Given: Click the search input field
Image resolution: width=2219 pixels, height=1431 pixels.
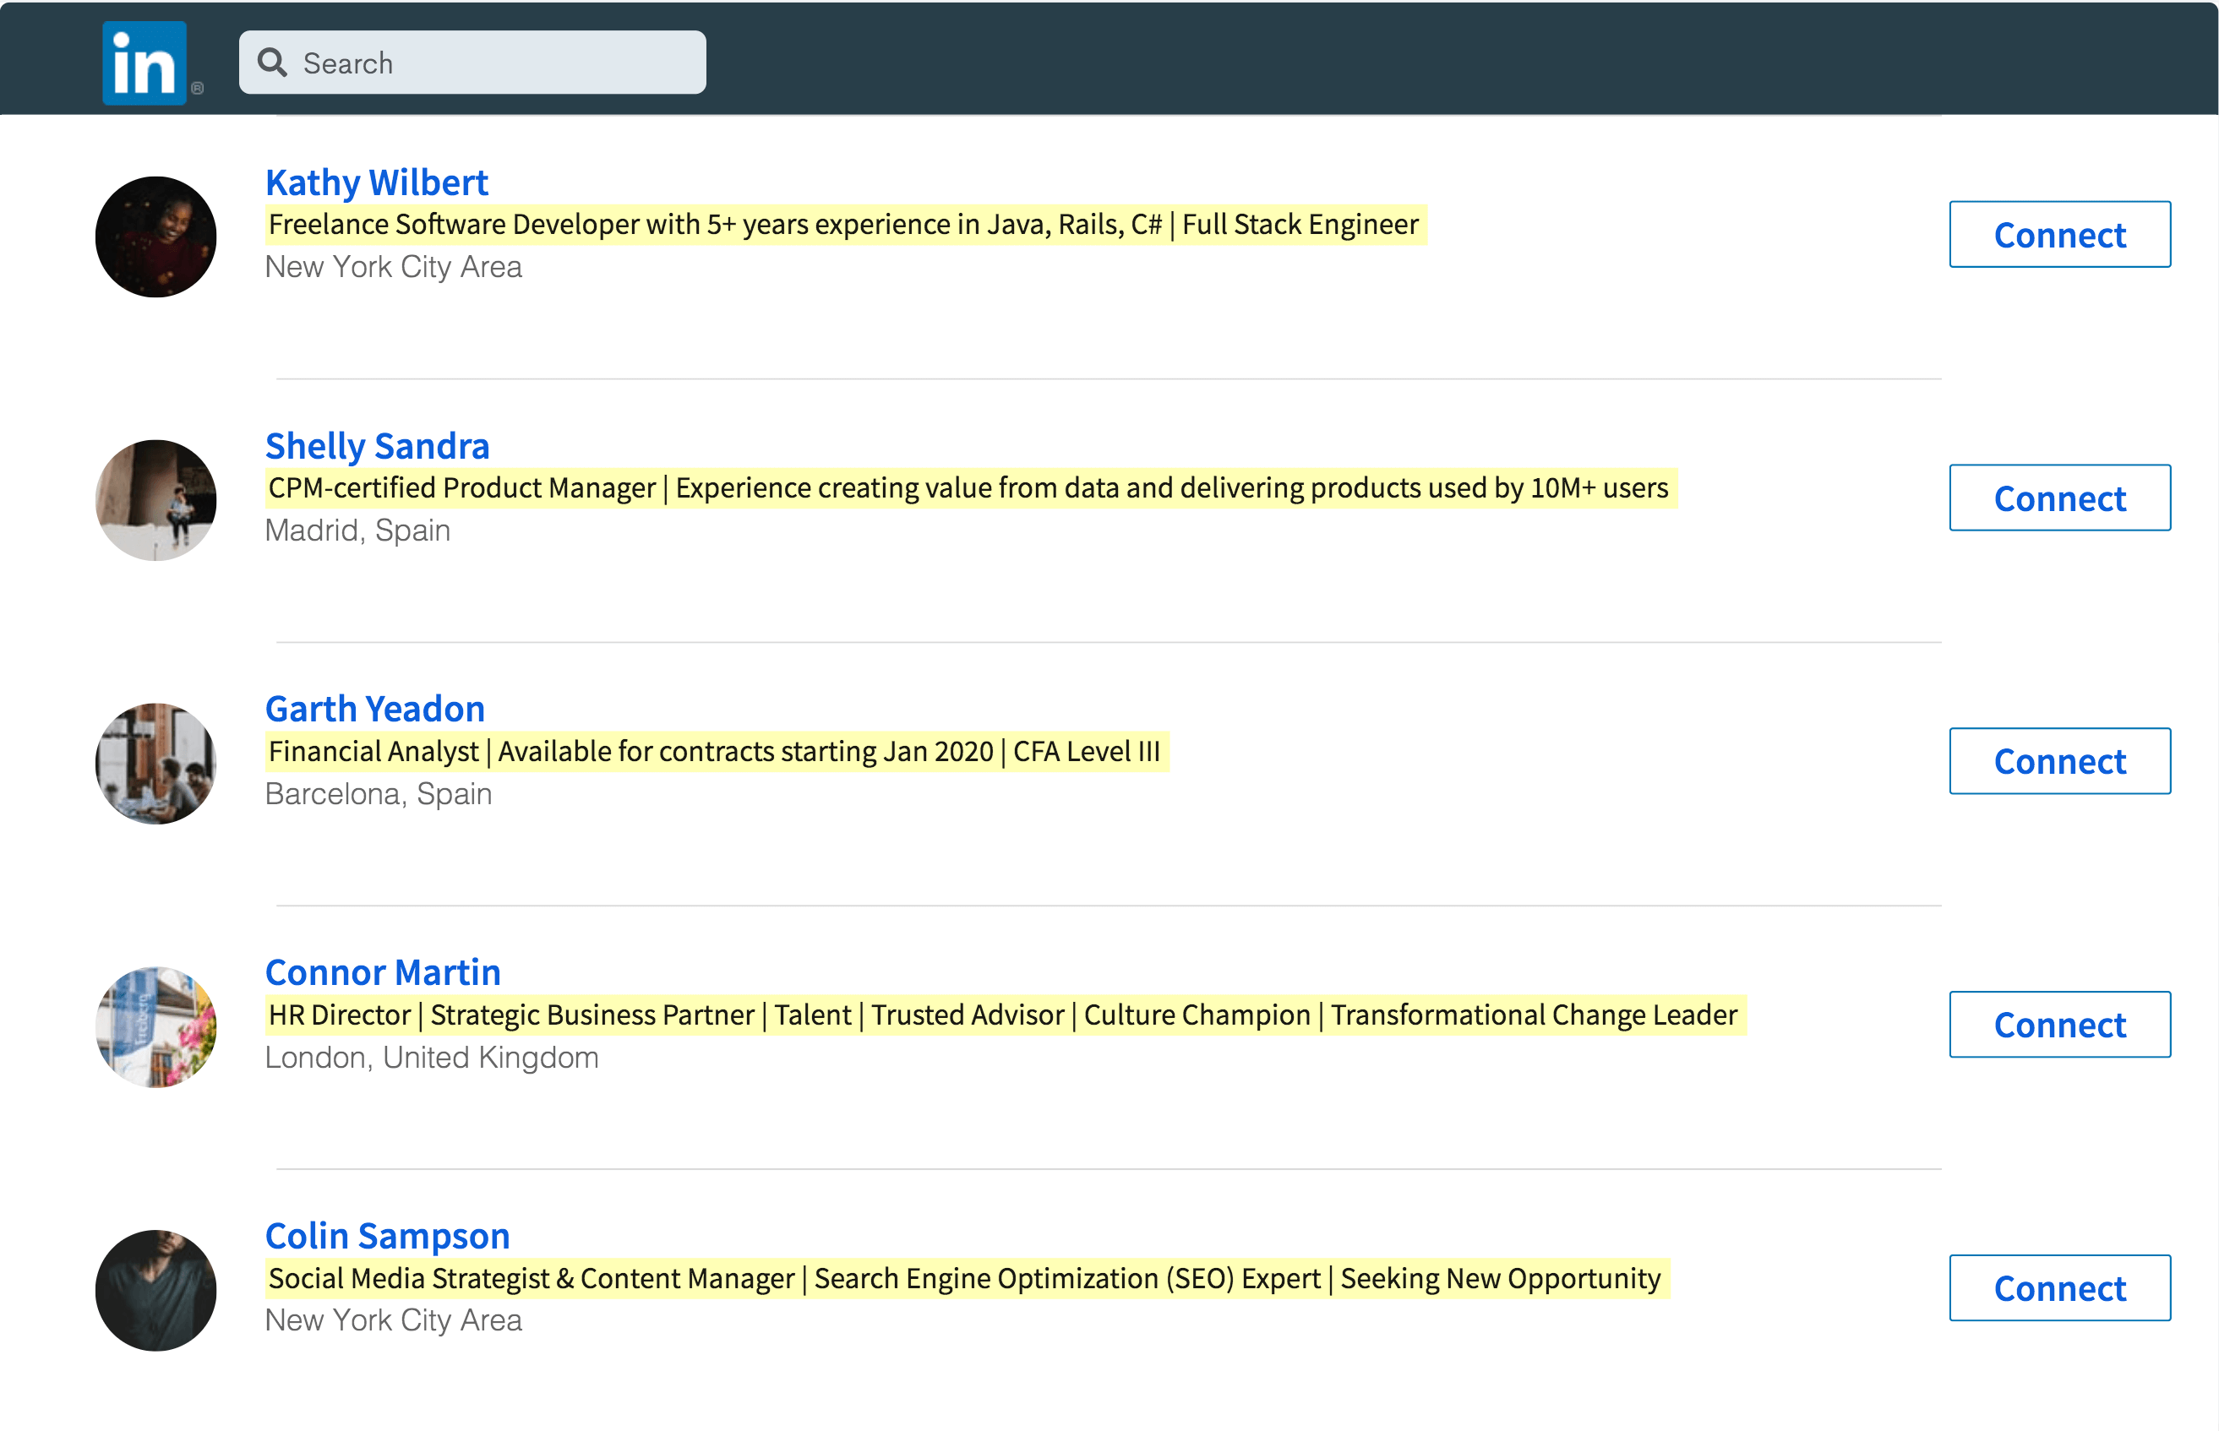Looking at the screenshot, I should pyautogui.click(x=472, y=62).
